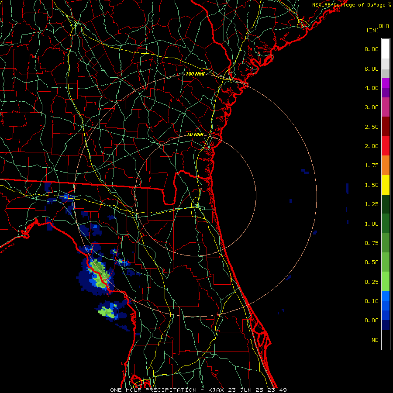Click the 2.50 legend value
The width and height of the screenshot is (393, 393).
[372, 127]
